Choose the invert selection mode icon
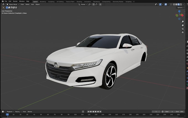The width and height of the screenshot is (188, 118). pyautogui.click(x=14, y=7)
